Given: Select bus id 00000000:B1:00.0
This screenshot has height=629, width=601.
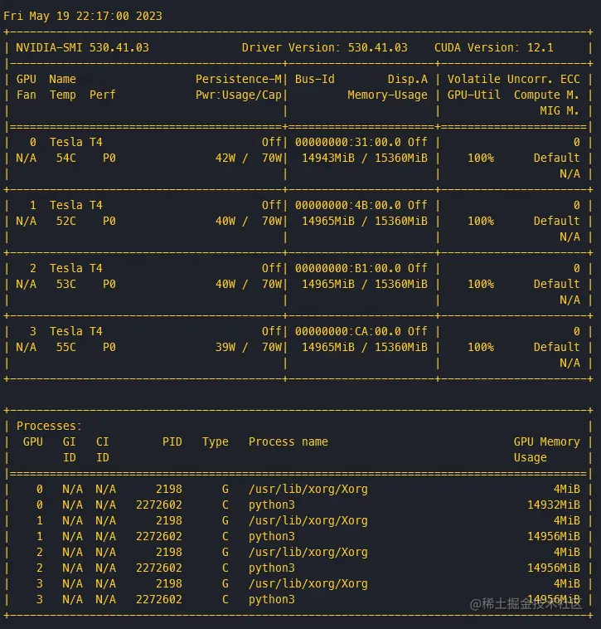Looking at the screenshot, I should click(348, 268).
